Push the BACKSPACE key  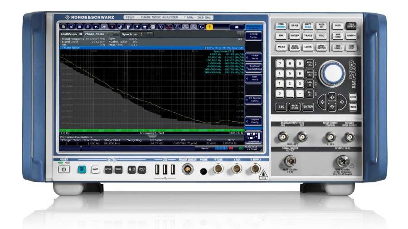(295, 107)
